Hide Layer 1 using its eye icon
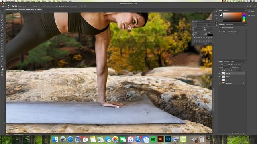Viewport: 257px width, 144px height. 220,80
